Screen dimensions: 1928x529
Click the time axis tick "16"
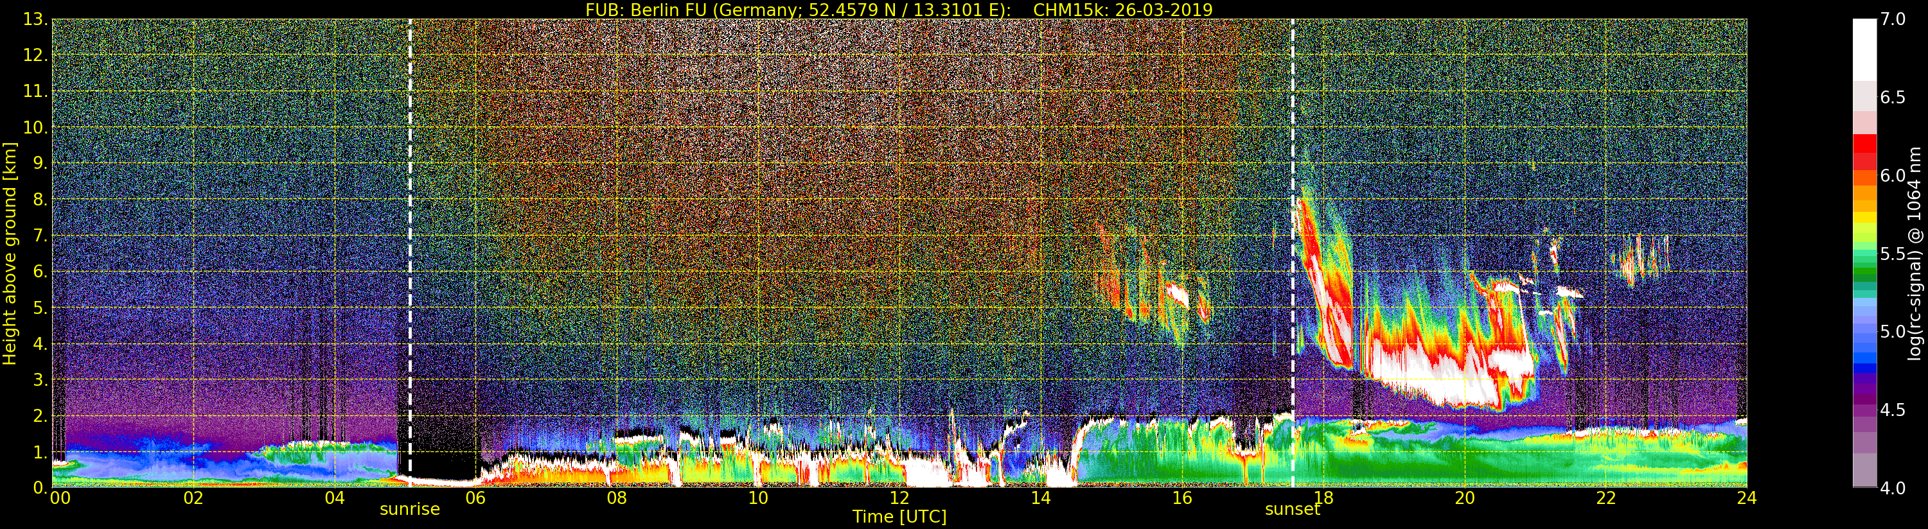click(x=1182, y=498)
